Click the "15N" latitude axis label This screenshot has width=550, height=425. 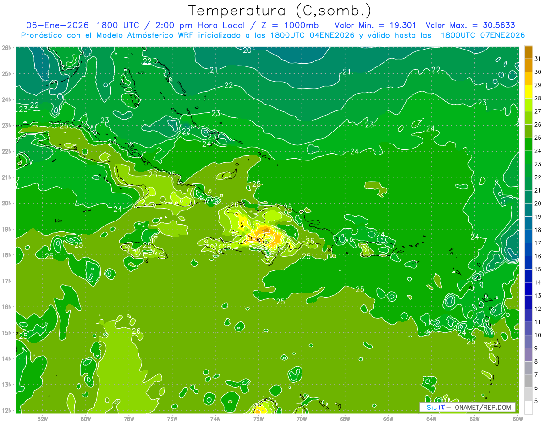(7, 333)
